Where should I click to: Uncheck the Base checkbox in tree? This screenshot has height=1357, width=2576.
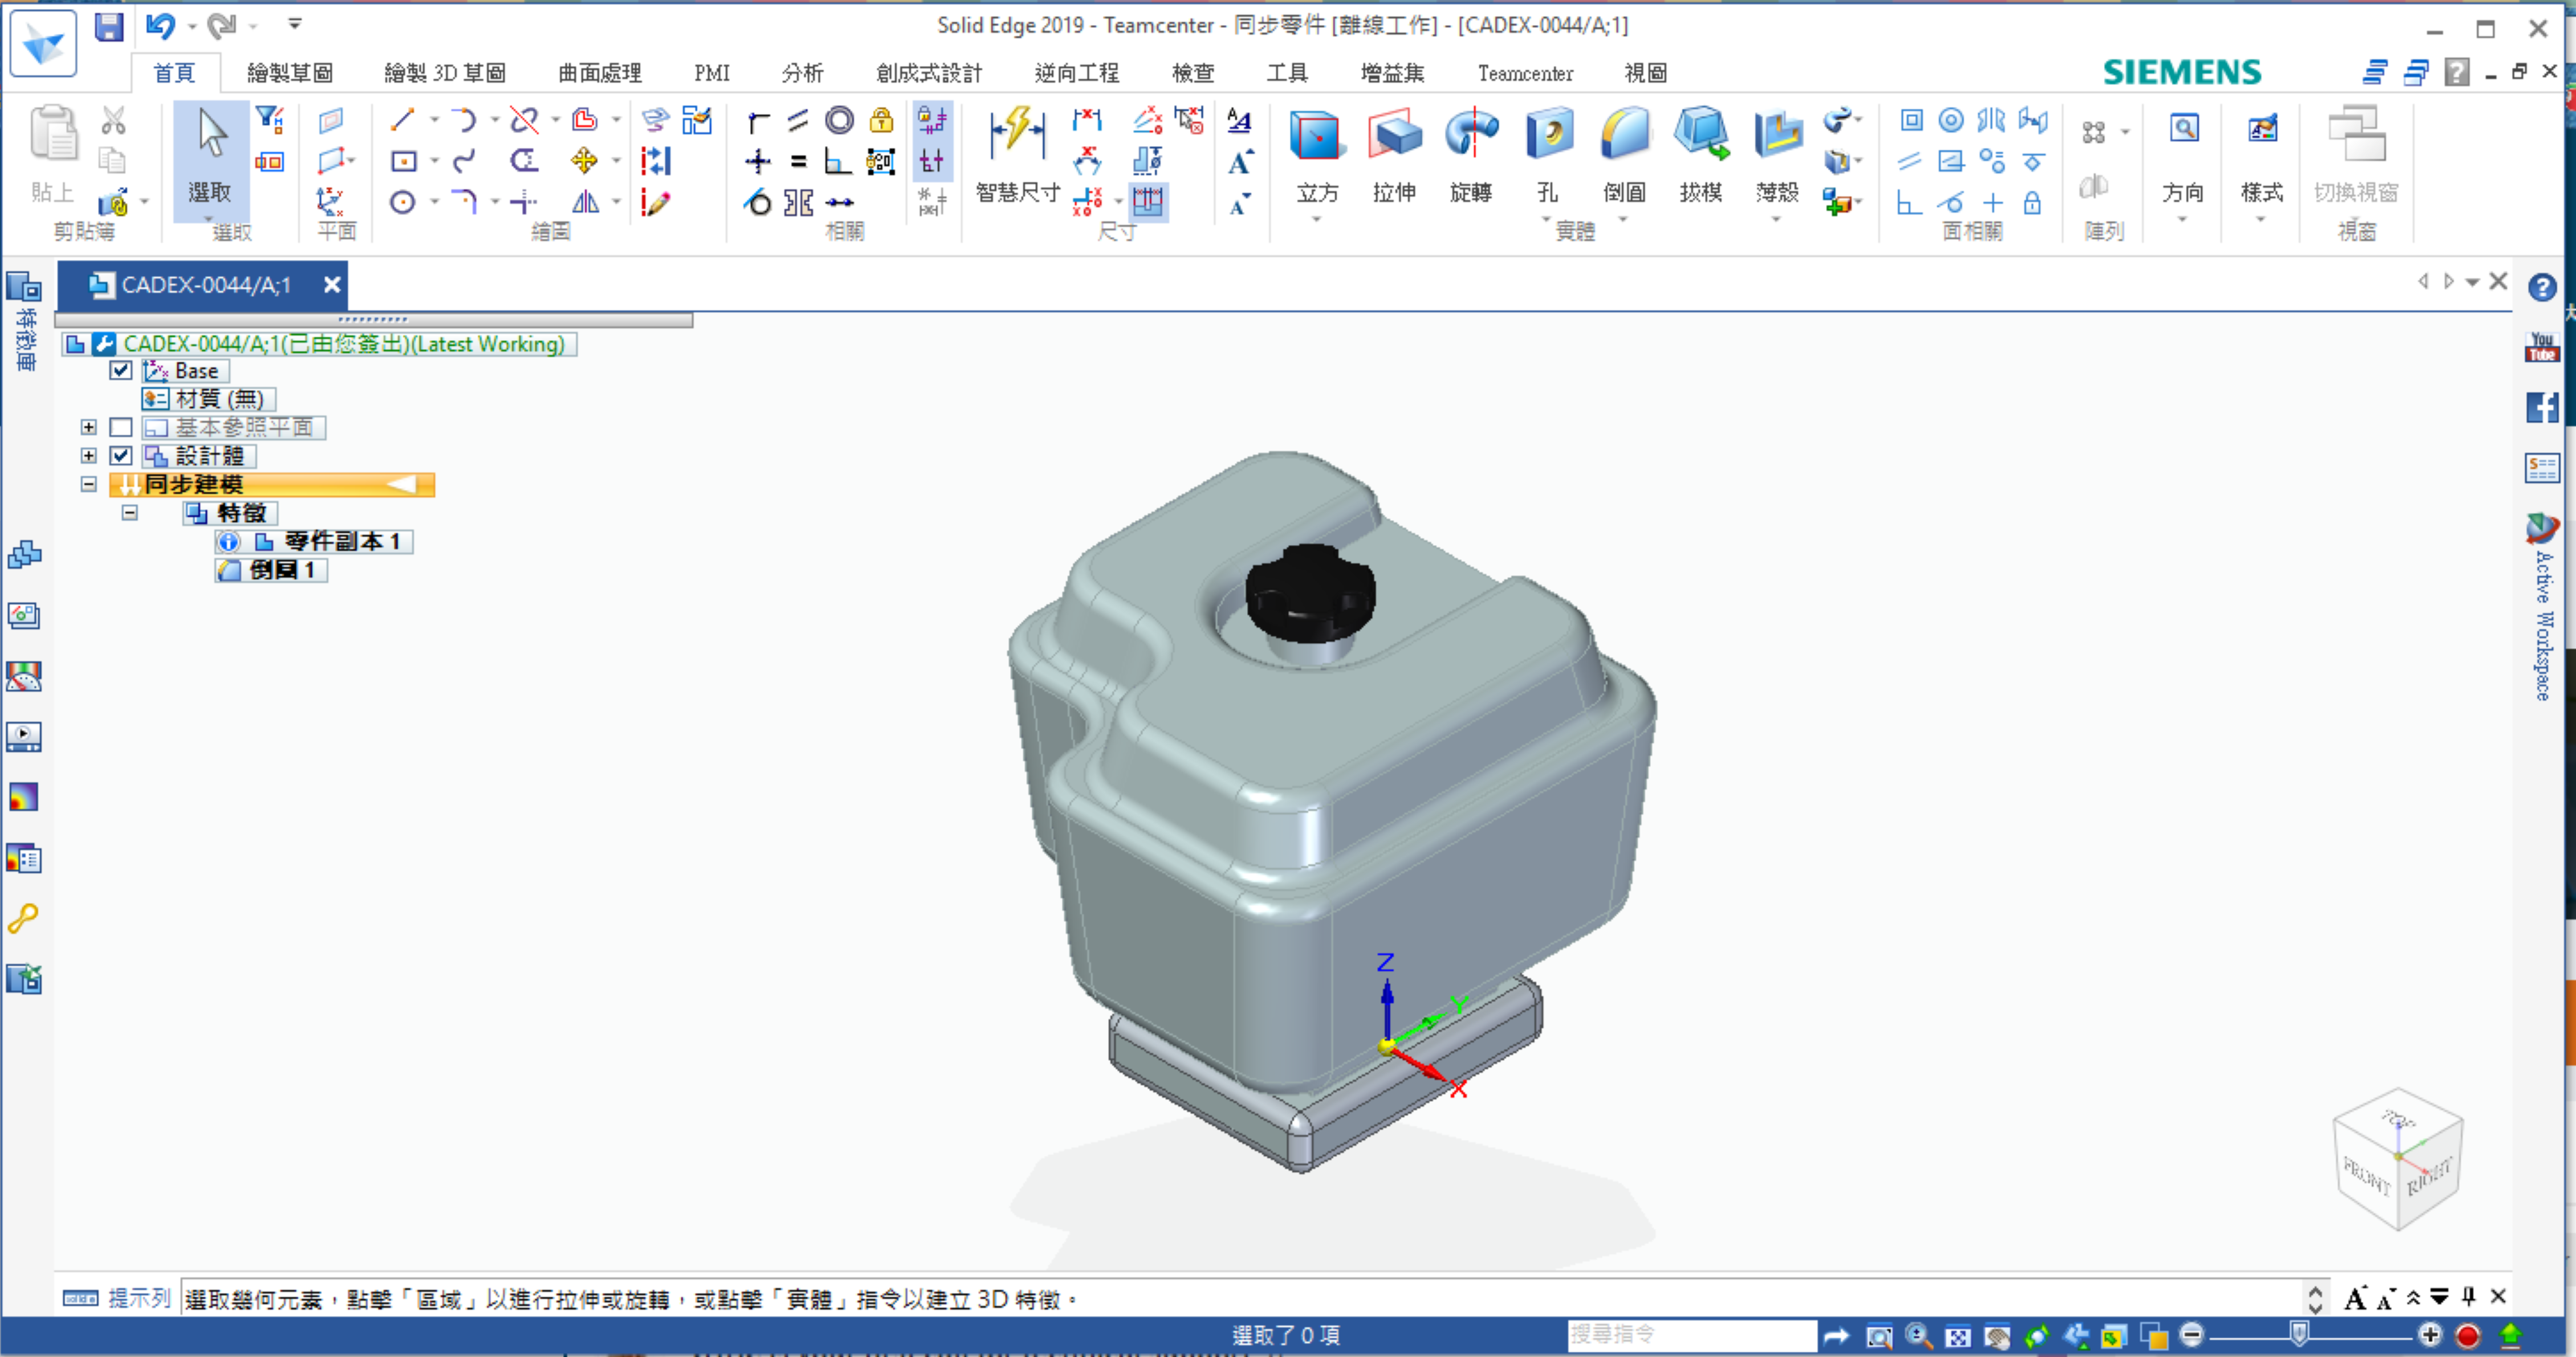(121, 371)
